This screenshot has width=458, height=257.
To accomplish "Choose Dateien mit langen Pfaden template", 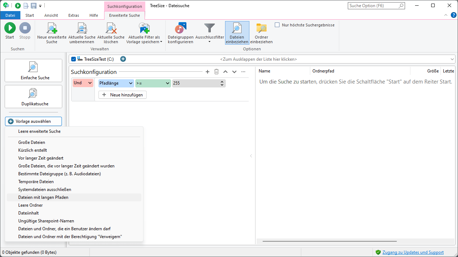I will tap(74, 197).
